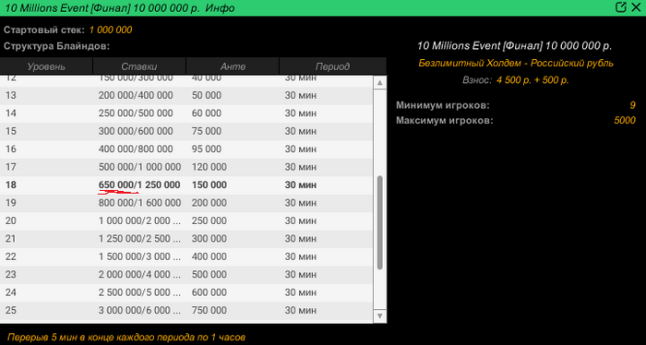
Task: Select level 25 row number
Action: 11,311
